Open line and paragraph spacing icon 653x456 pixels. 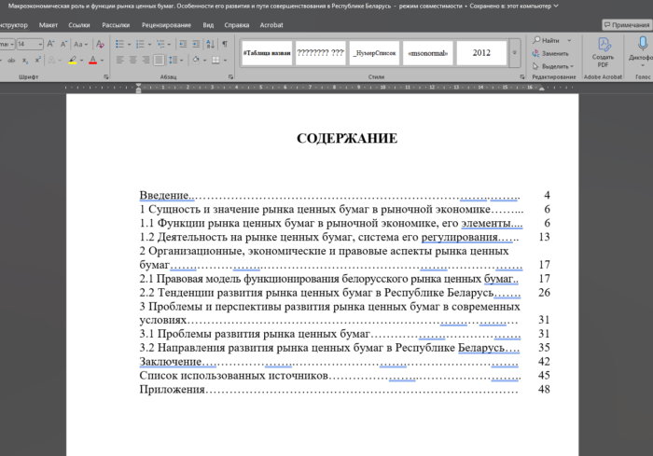coord(174,60)
